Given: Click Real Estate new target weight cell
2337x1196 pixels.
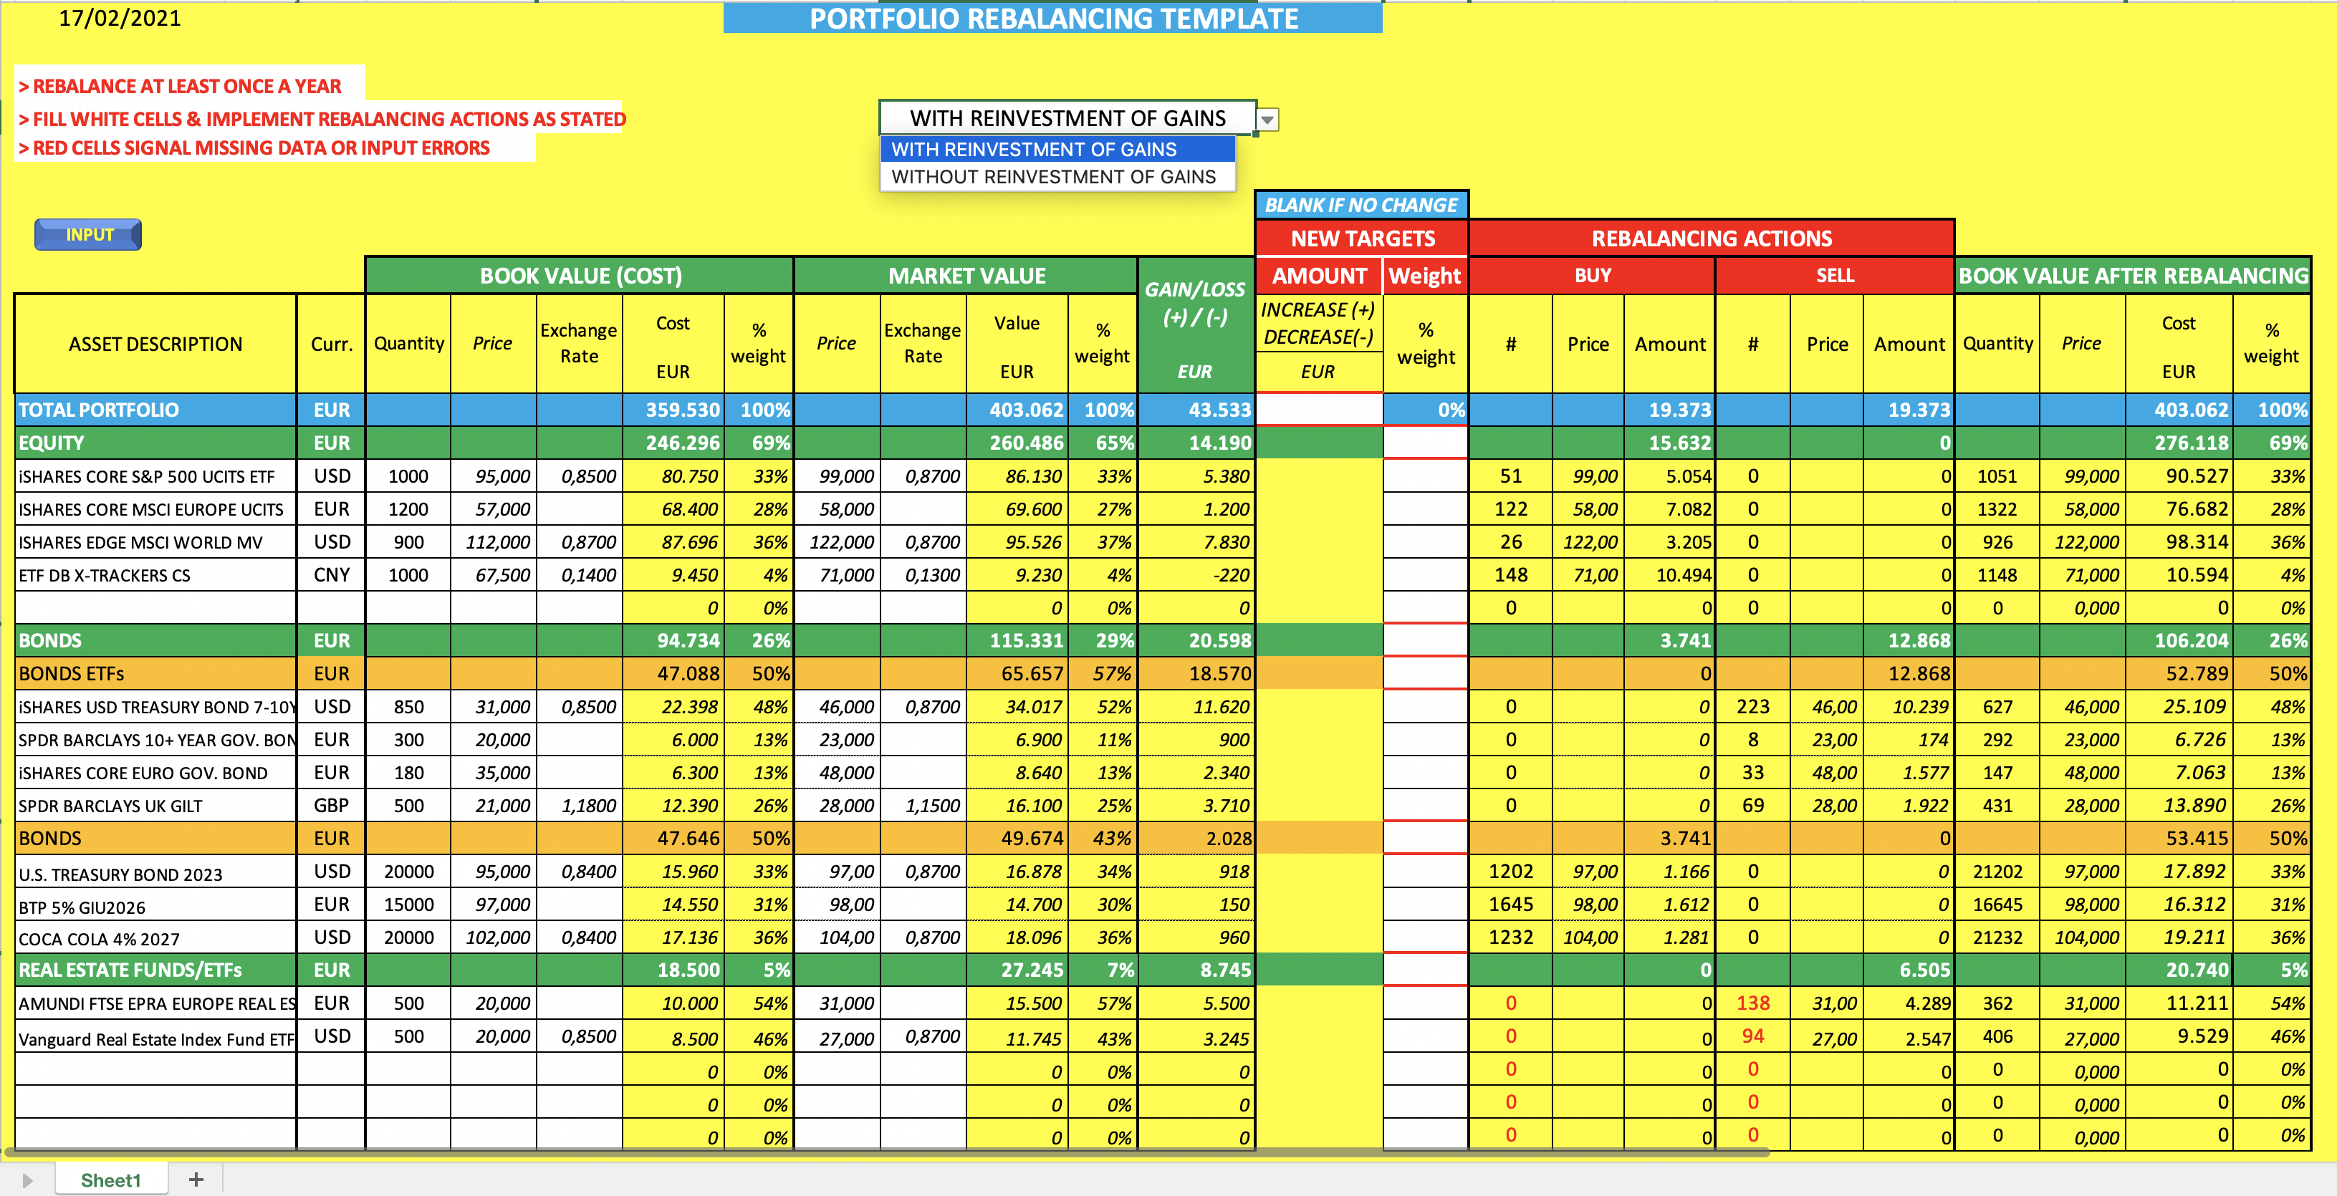Looking at the screenshot, I should 1425,970.
